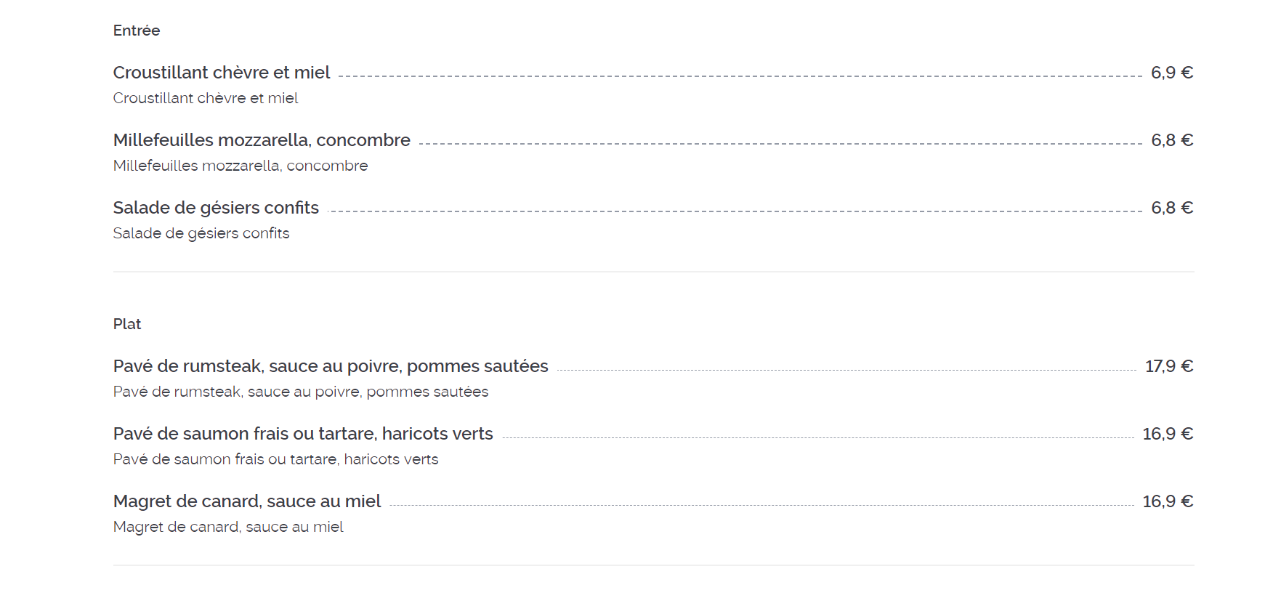Click the Plat section heading
This screenshot has width=1273, height=606.
[x=127, y=324]
